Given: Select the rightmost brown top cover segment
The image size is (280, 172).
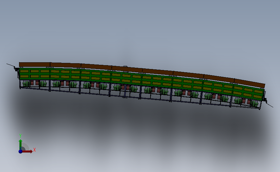Looking at the screenshot, I should tap(250, 83).
